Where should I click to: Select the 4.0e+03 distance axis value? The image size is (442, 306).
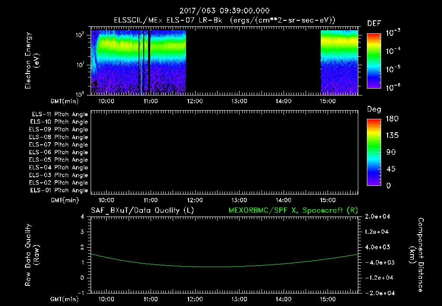coord(377,247)
